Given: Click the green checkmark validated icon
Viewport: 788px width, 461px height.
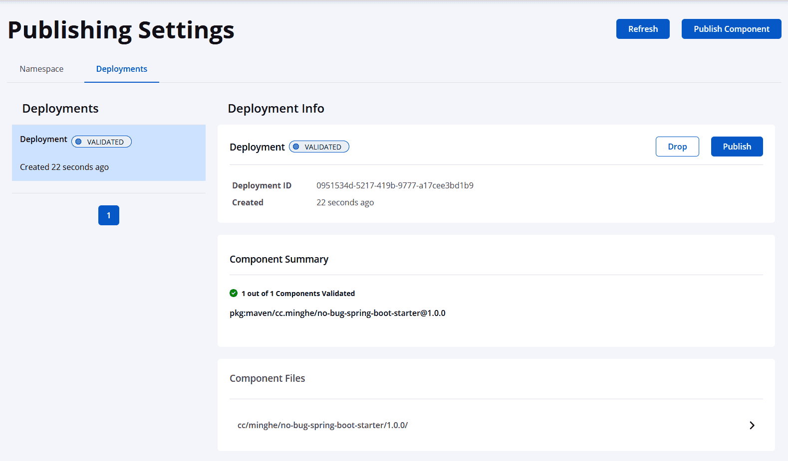Looking at the screenshot, I should [234, 293].
